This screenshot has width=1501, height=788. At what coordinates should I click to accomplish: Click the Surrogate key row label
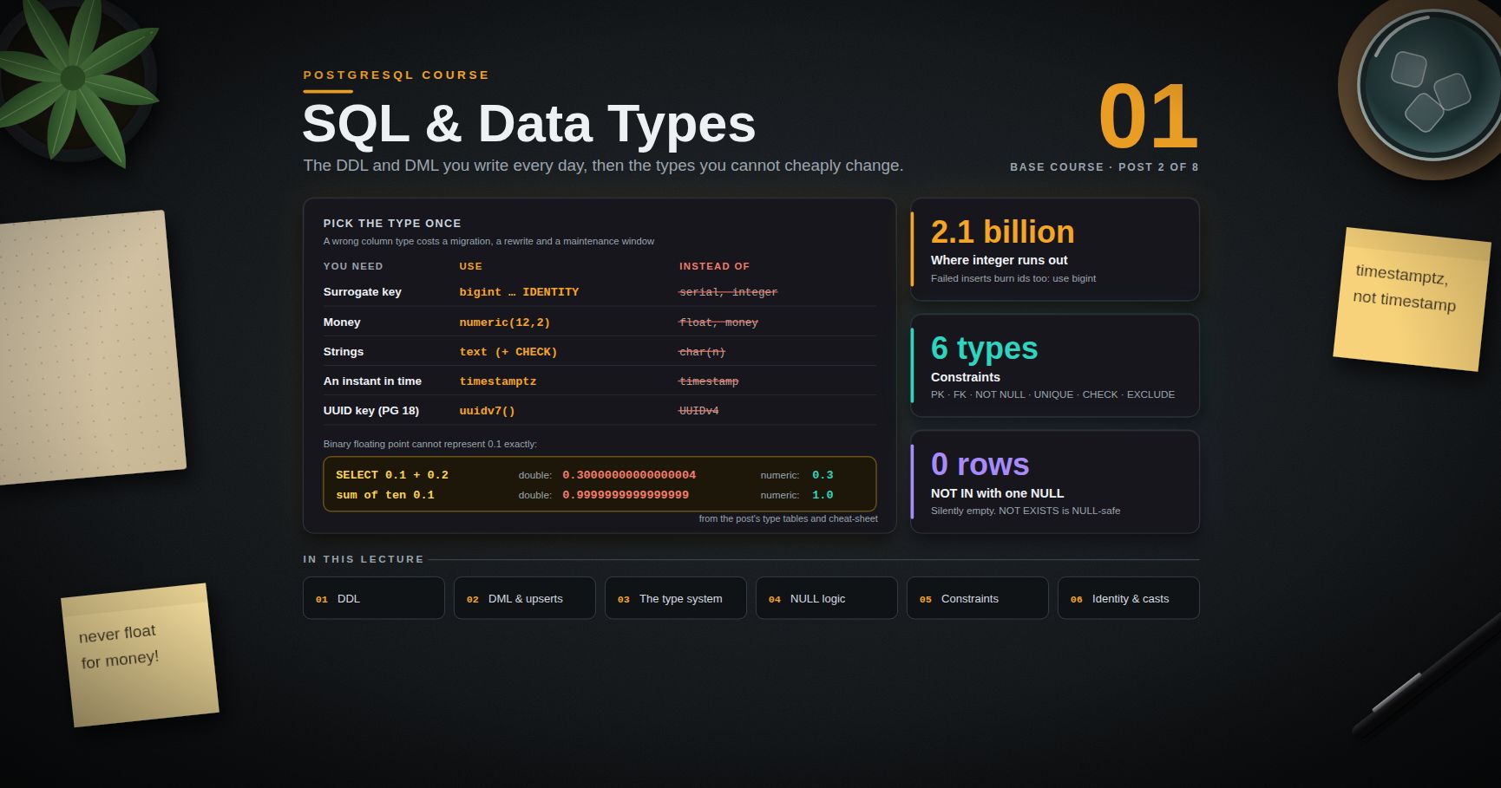coord(362,292)
